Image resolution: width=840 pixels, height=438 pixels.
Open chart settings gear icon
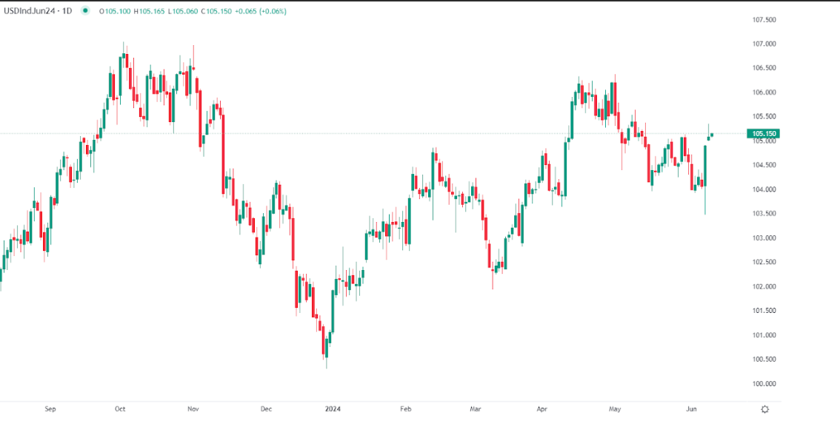click(x=764, y=409)
